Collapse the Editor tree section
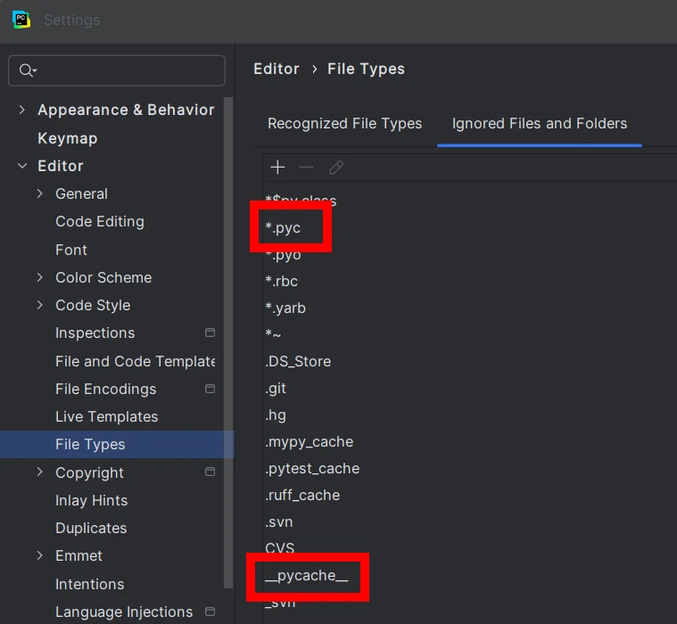677x624 pixels. click(x=22, y=166)
